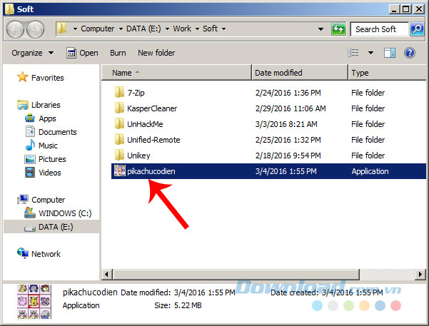Expand the DATA (E:) breadcrumb arrow

(167, 29)
